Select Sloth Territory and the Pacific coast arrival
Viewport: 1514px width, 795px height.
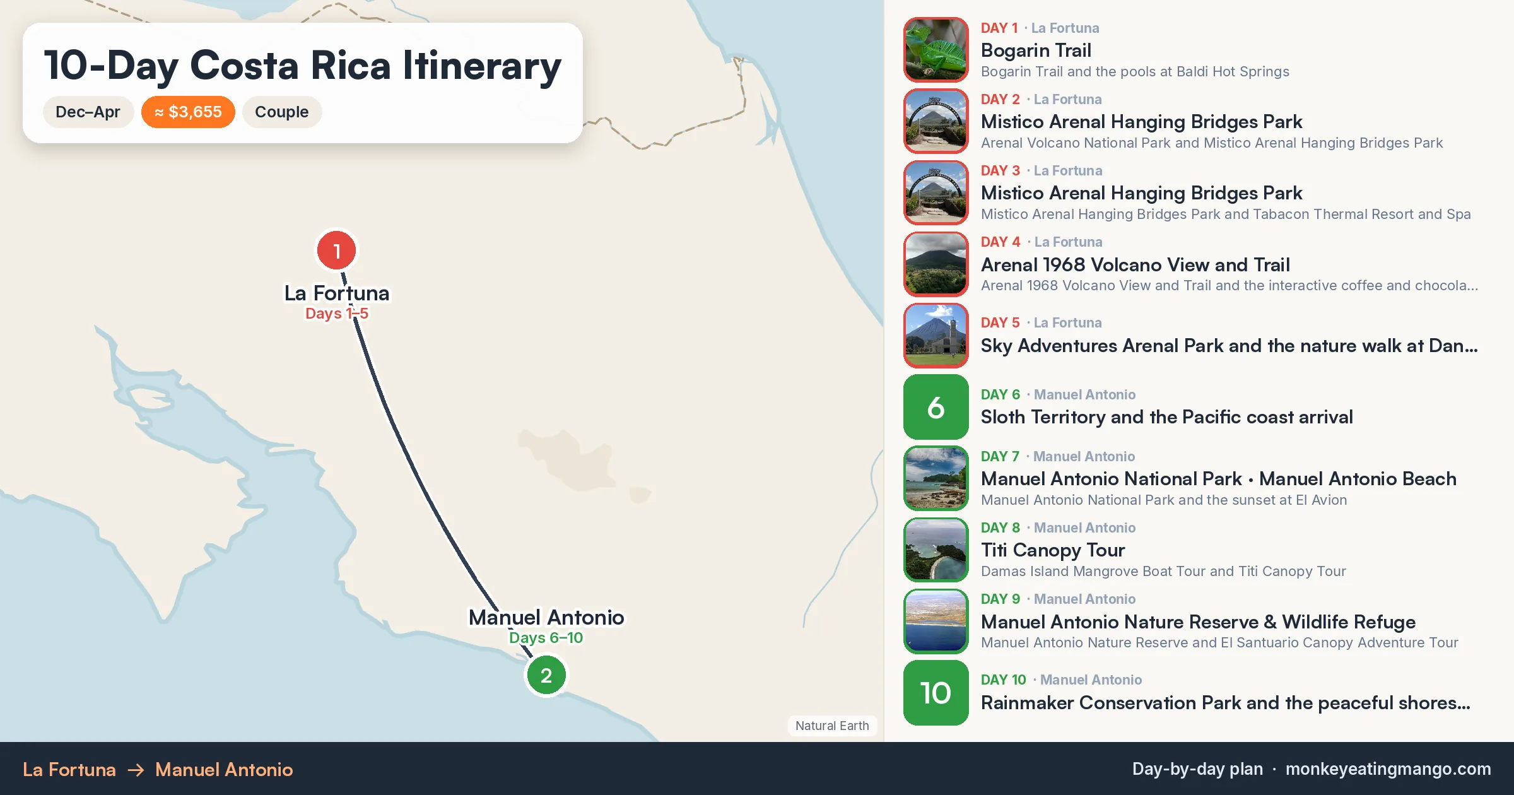coord(1167,417)
